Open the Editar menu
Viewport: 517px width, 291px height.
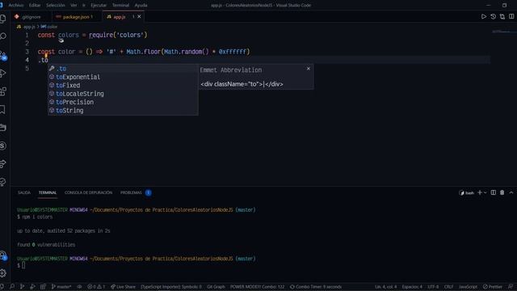tap(35, 6)
